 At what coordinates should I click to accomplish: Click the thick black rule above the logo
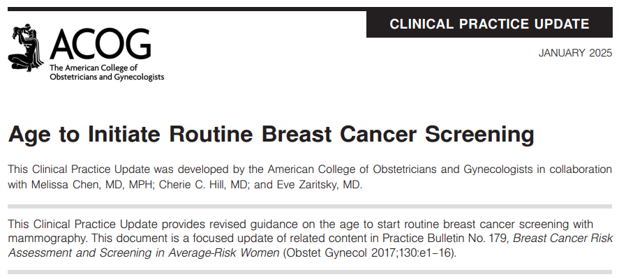[310, 8]
